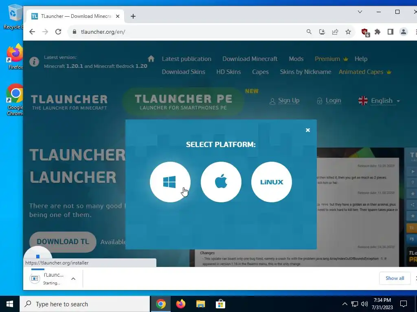The image size is (417, 312).
Task: Click the Sign Up link
Action: click(284, 101)
